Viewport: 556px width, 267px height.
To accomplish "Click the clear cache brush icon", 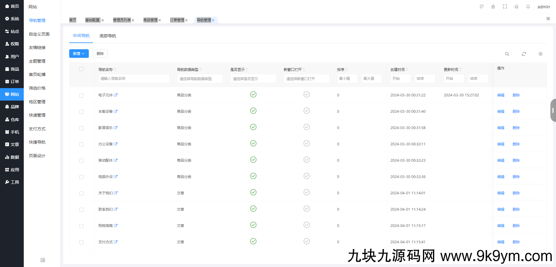I will (493, 6).
